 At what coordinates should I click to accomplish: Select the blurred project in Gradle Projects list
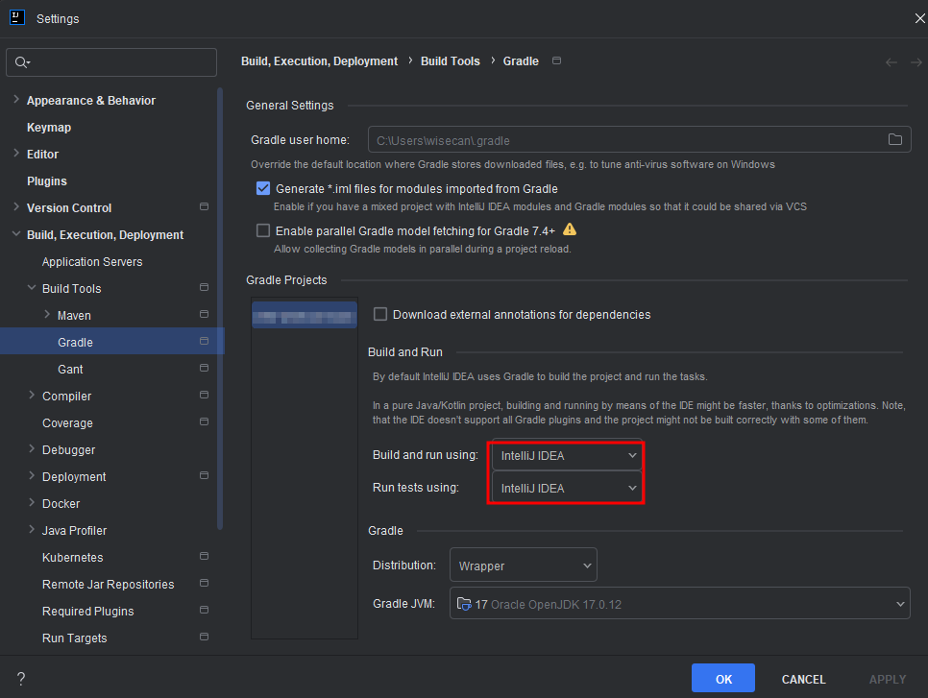(305, 315)
